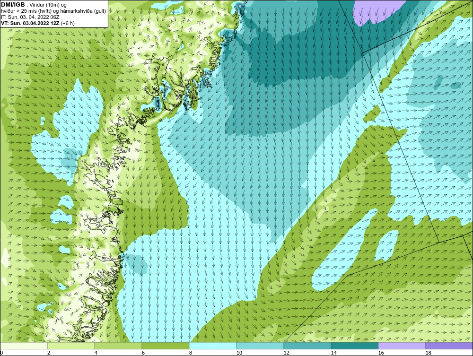Click the legend value label 4

click(x=96, y=353)
